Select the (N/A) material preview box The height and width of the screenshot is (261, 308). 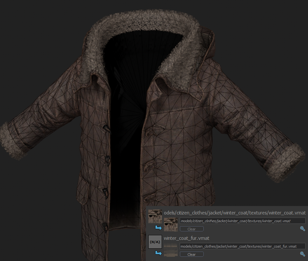pos(155,242)
